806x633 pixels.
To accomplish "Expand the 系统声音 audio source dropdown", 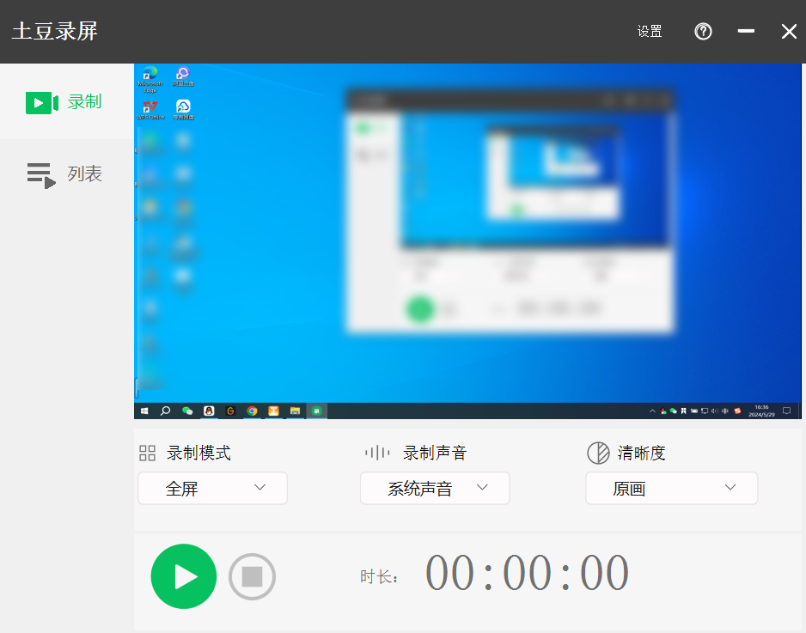I will tap(435, 488).
